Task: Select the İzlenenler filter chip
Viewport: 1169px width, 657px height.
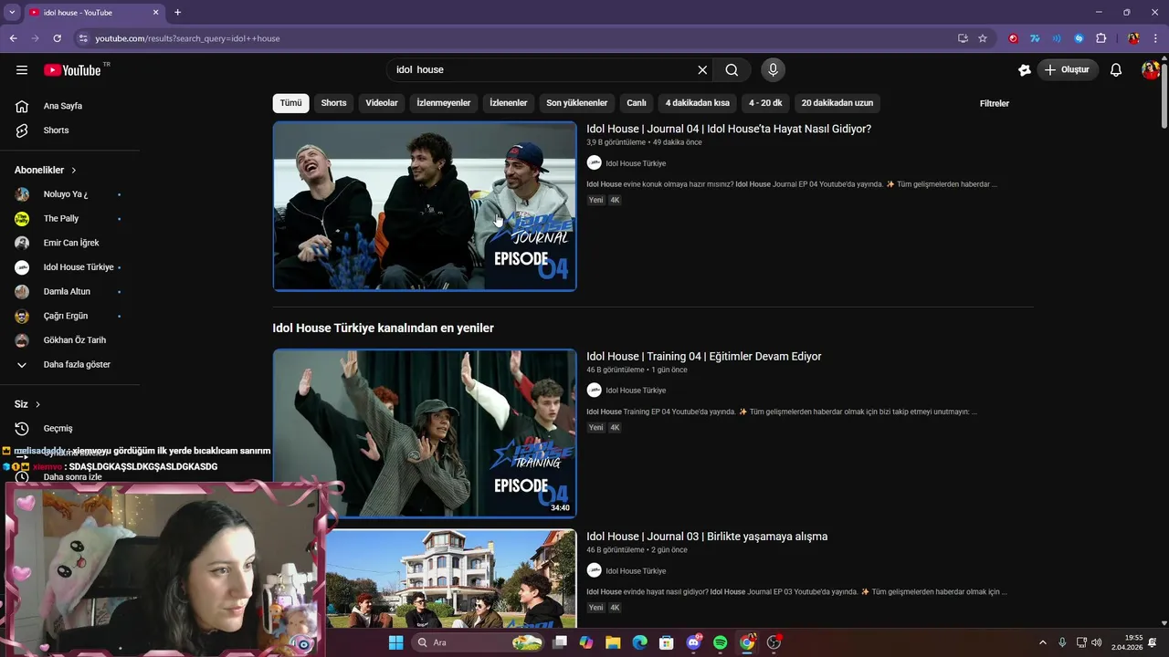Action: (x=509, y=103)
